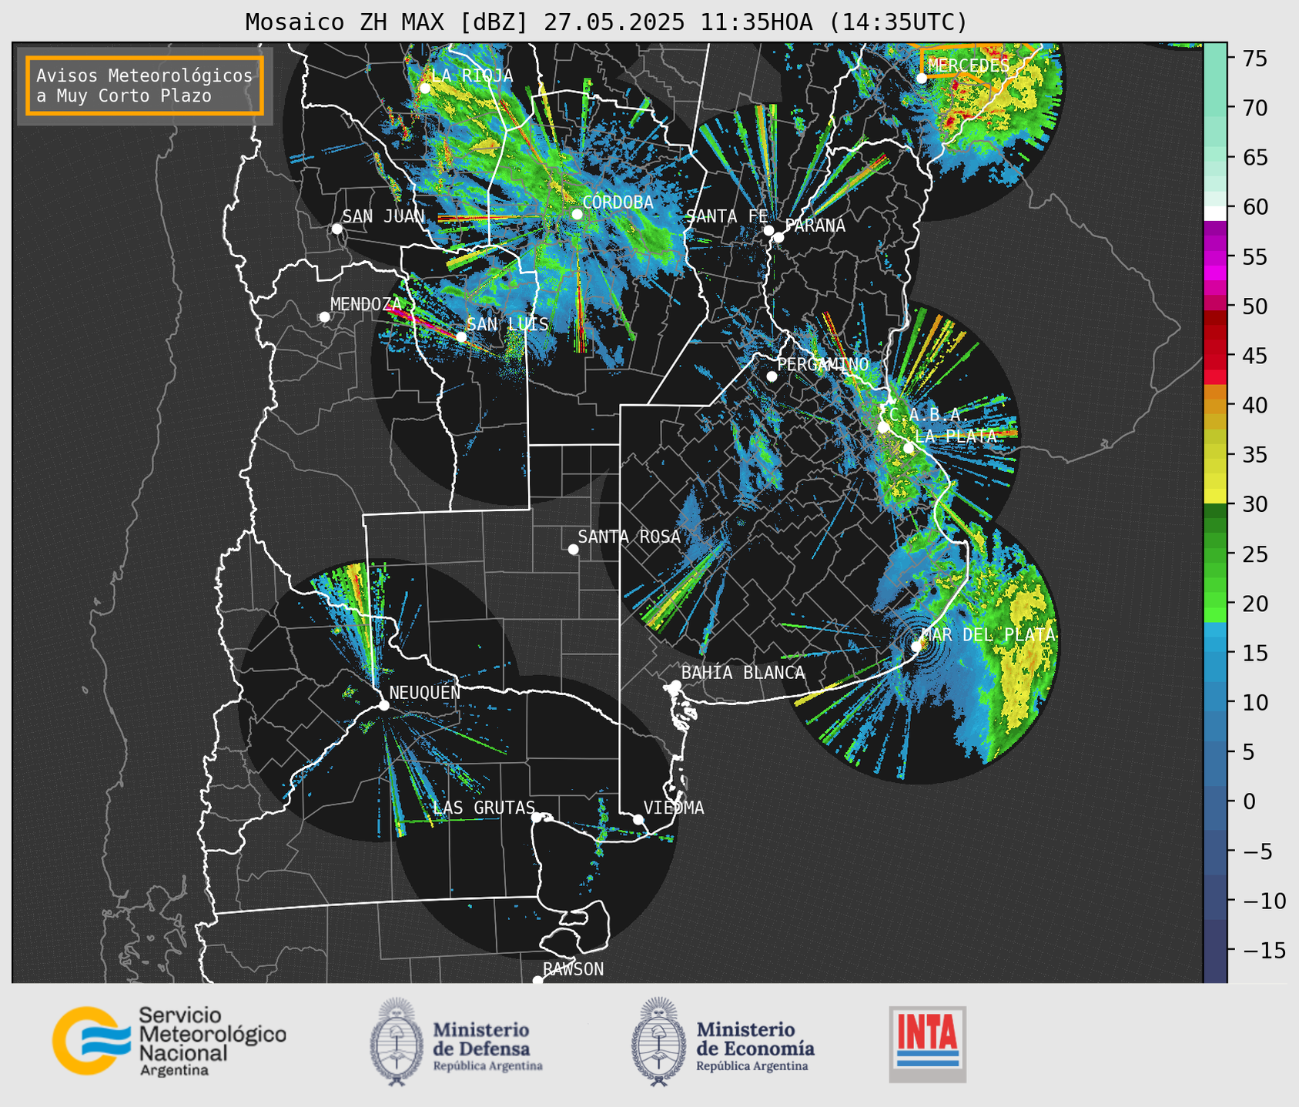The width and height of the screenshot is (1299, 1107).
Task: Click the MAR DEL PLATA label text
Action: click(x=989, y=635)
